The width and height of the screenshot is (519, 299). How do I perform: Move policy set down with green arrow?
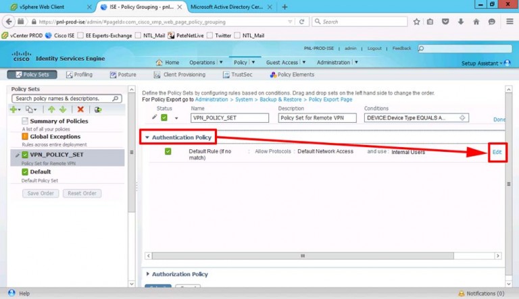[63, 109]
